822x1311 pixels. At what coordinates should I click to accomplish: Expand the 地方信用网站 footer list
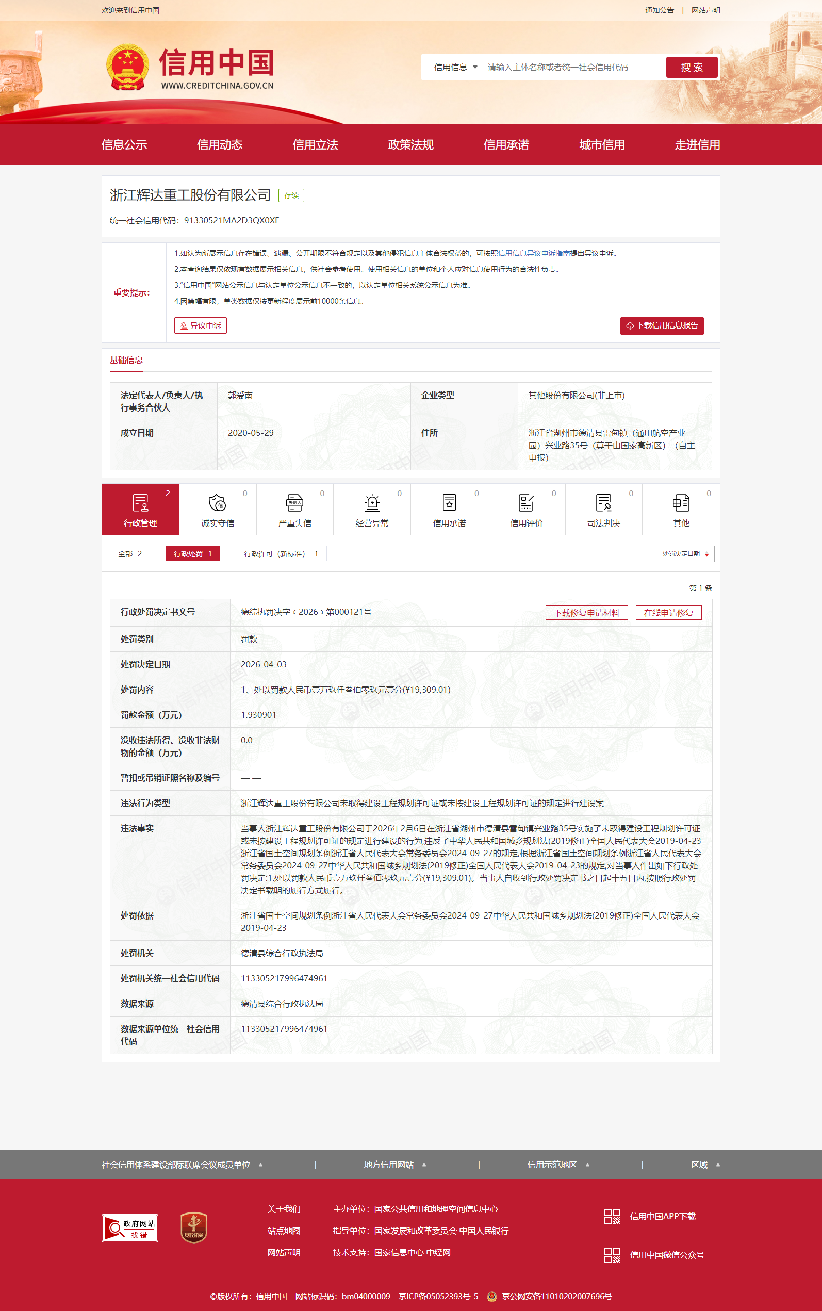[394, 1164]
